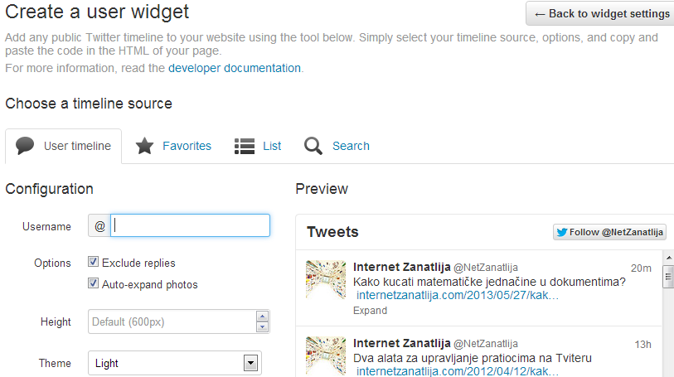Click the magnifying glass Search icon

[x=313, y=146]
